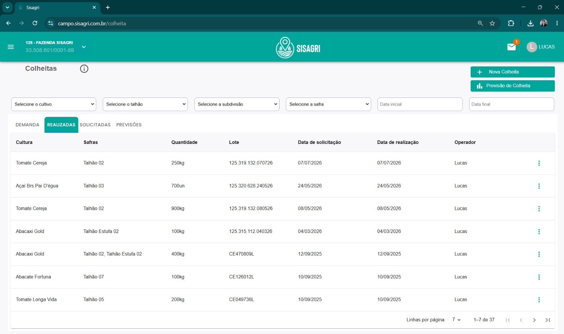This screenshot has height=334, width=564.
Task: Open the hamburger navigation menu
Action: (x=11, y=47)
